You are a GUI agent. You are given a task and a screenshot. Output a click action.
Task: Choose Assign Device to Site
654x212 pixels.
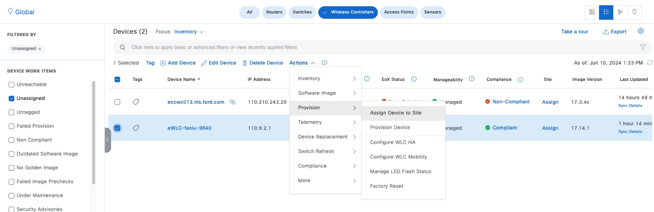pos(396,113)
